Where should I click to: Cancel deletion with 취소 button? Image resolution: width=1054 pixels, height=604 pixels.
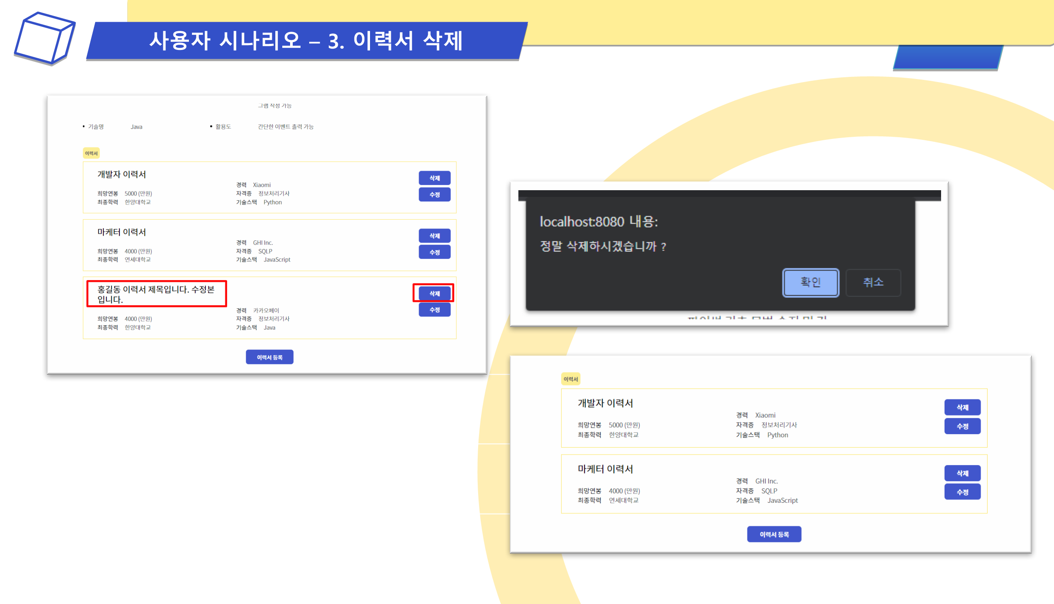pyautogui.click(x=873, y=282)
